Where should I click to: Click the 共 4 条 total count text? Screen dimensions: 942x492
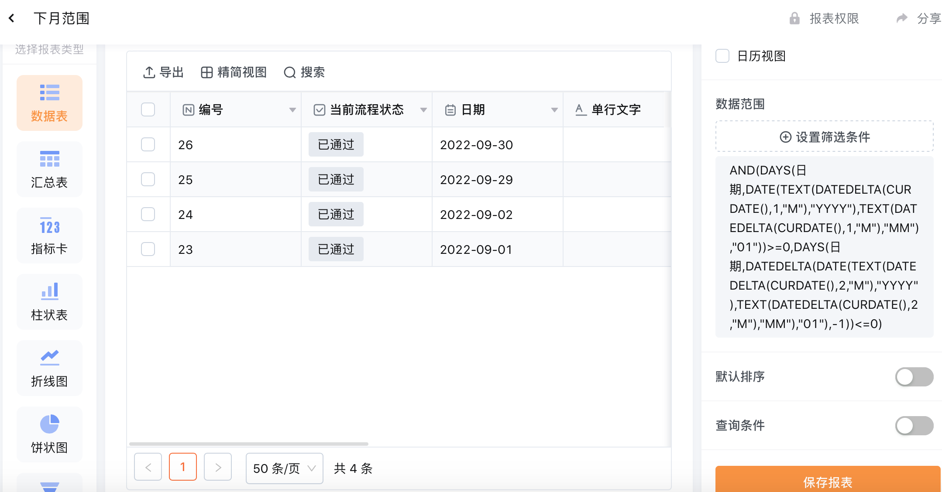(x=353, y=468)
